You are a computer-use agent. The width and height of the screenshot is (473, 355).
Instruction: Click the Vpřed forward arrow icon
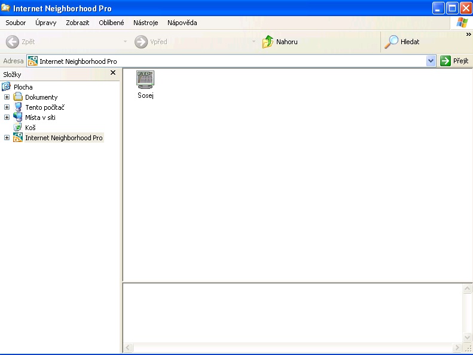point(141,42)
